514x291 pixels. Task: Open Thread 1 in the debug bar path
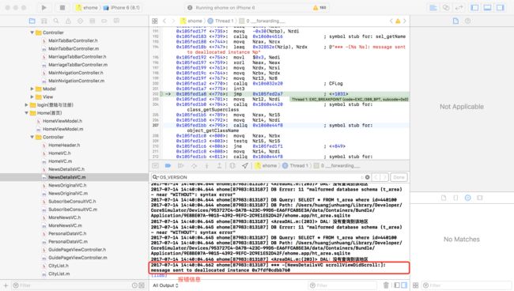[295, 166]
